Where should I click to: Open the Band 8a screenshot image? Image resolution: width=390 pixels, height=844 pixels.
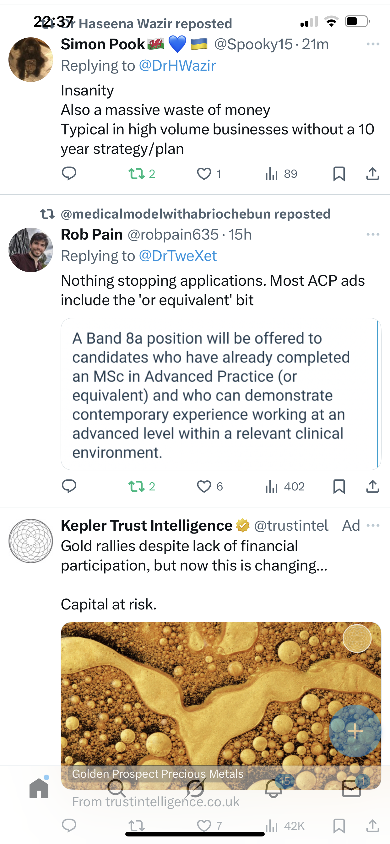(220, 394)
